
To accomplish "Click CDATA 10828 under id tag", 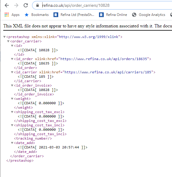I will tap(38, 50).
